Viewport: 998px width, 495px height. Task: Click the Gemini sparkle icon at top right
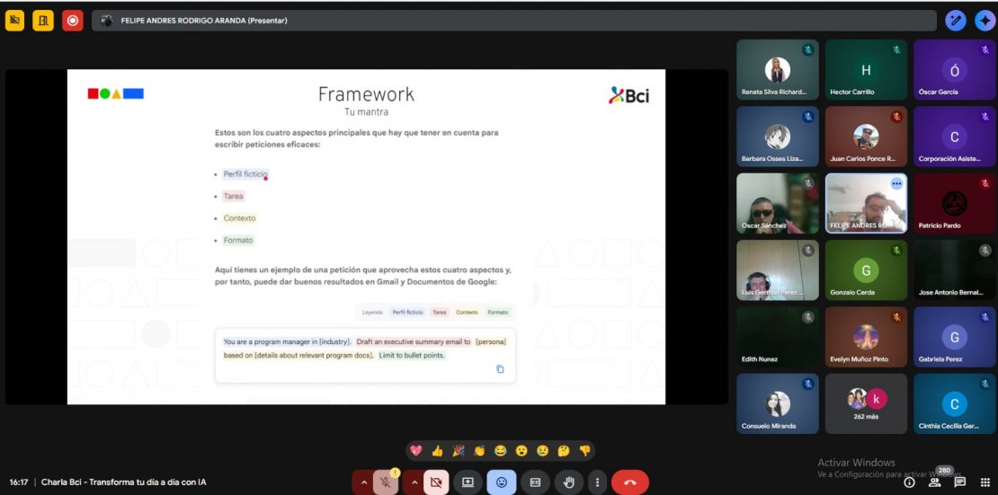pos(985,20)
